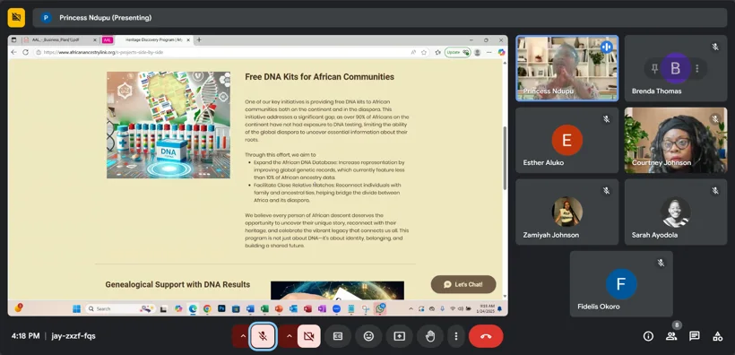Screen dimensions: 735x355
Task: Click the Princess Ndupu (Presenting) banner
Action: pos(380,18)
